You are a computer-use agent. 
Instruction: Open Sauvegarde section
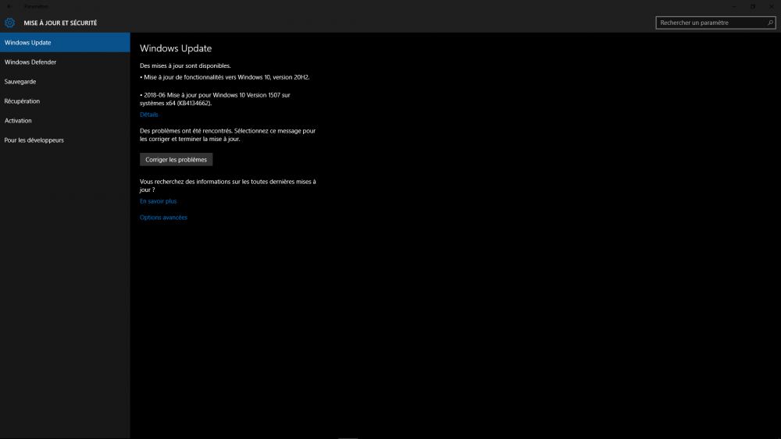coord(65,82)
